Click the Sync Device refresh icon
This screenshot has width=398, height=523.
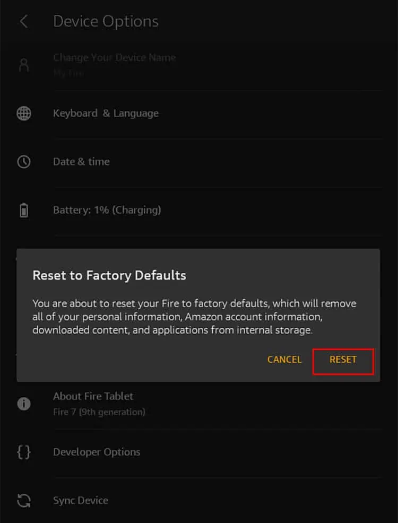pyautogui.click(x=24, y=500)
